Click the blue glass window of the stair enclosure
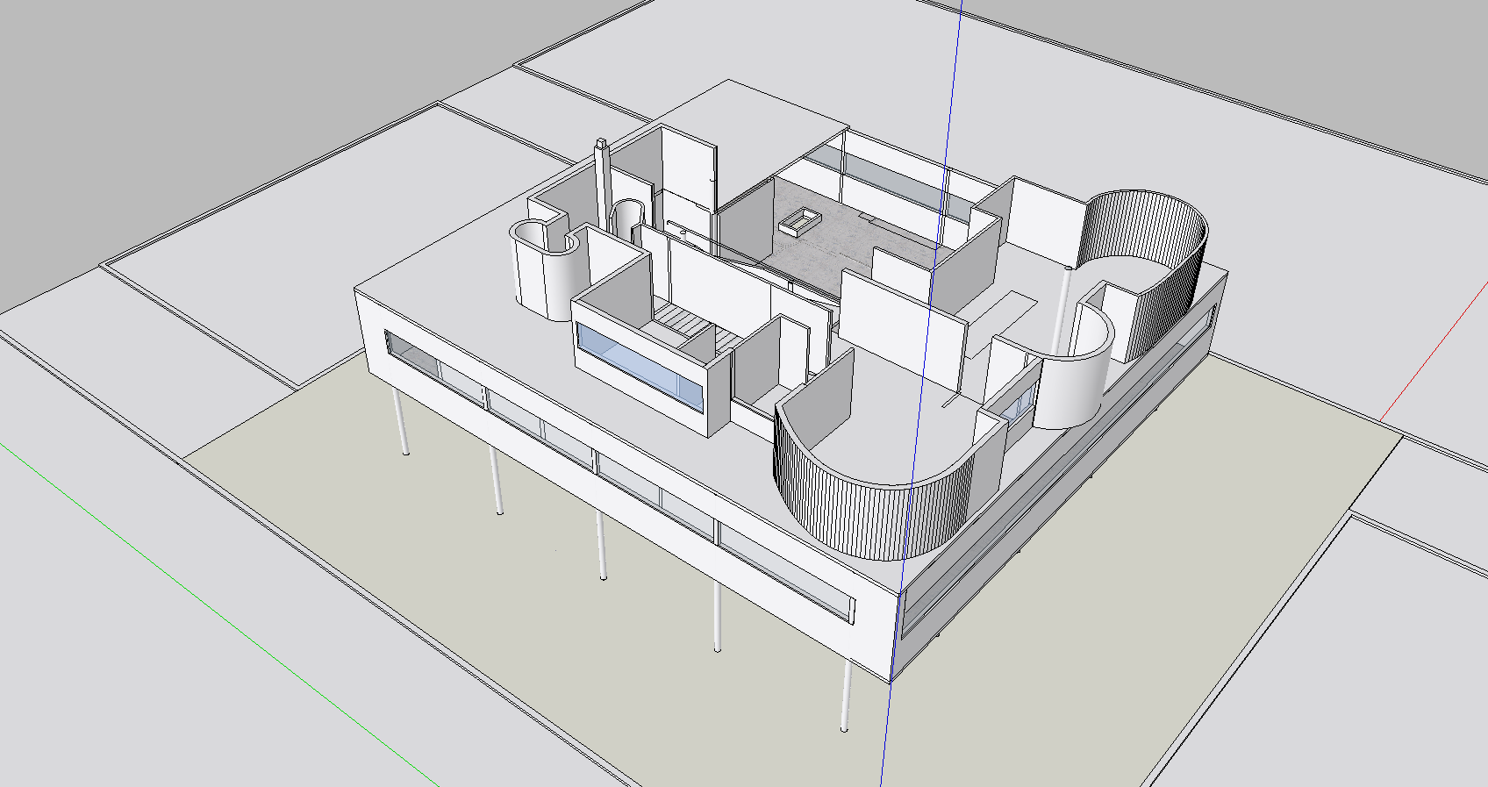This screenshot has height=787, width=1488. 640,365
